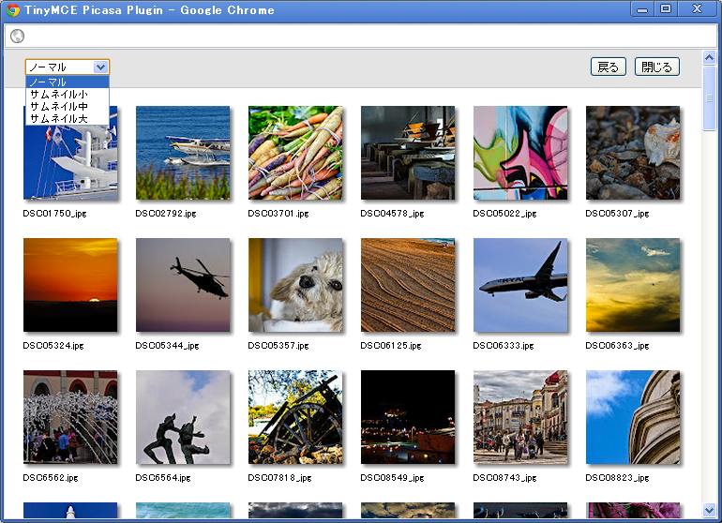Click the DSC6564.jpg filename
Image resolution: width=722 pixels, height=523 pixels.
click(163, 478)
